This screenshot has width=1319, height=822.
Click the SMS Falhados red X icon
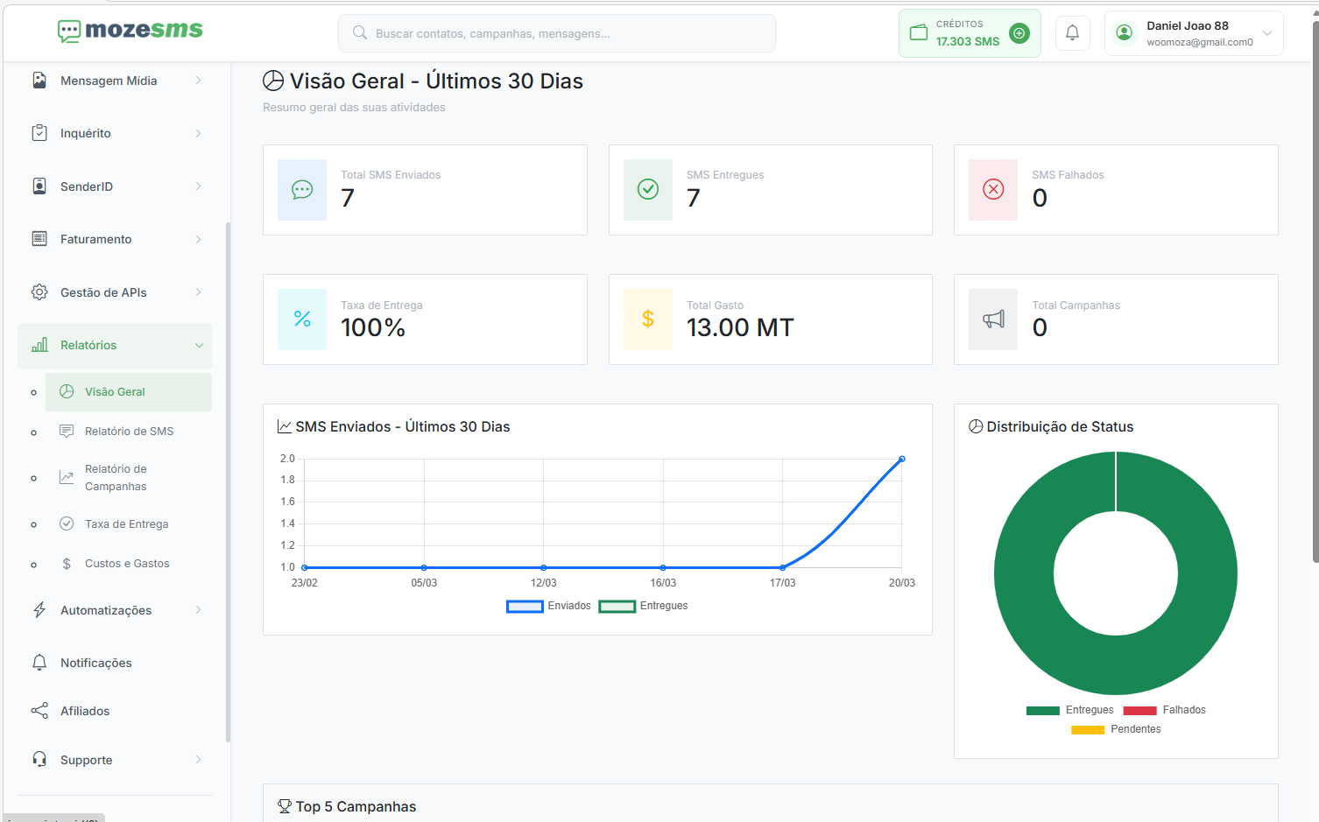pyautogui.click(x=993, y=190)
